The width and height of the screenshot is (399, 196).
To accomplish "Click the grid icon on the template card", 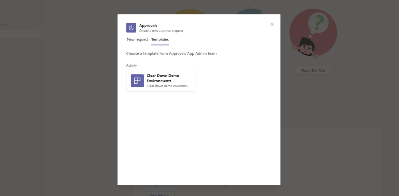I will tap(137, 81).
